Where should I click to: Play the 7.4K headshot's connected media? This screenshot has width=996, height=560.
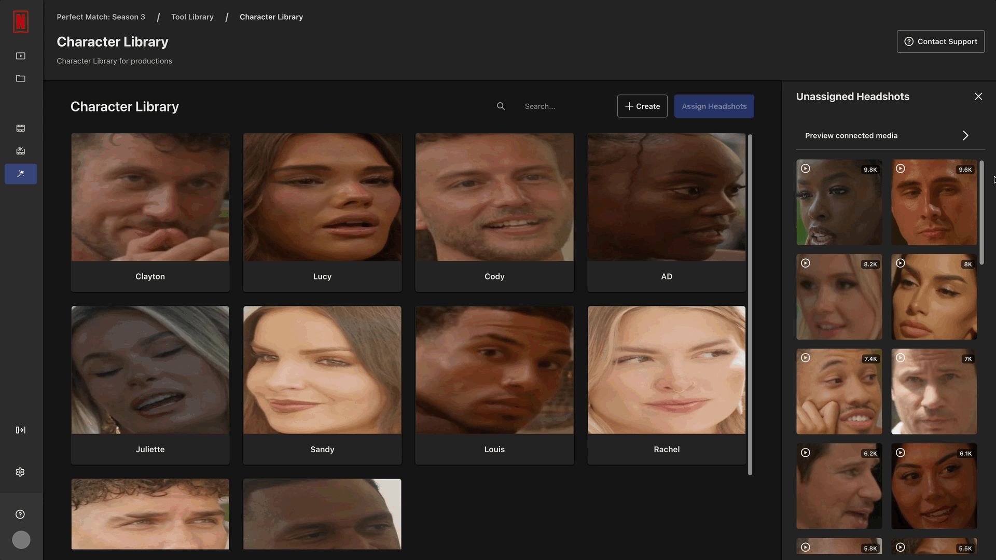tap(806, 358)
